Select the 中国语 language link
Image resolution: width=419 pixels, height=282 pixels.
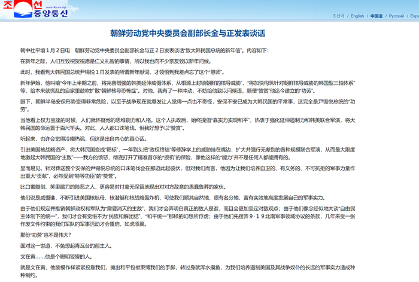pos(377,16)
